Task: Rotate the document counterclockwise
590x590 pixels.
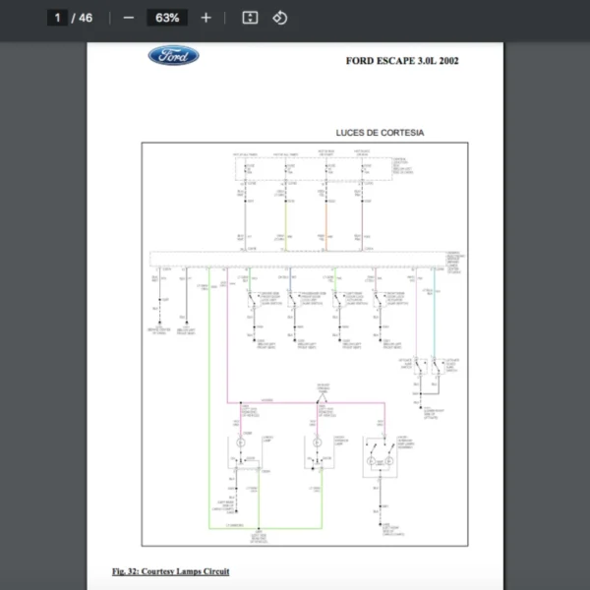Action: pyautogui.click(x=279, y=18)
